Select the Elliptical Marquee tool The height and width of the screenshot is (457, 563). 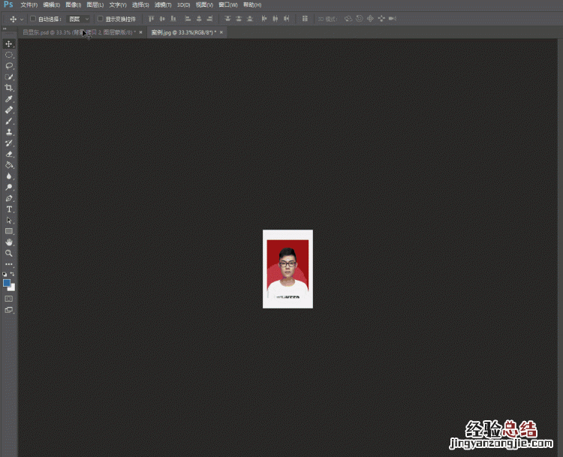tap(9, 55)
